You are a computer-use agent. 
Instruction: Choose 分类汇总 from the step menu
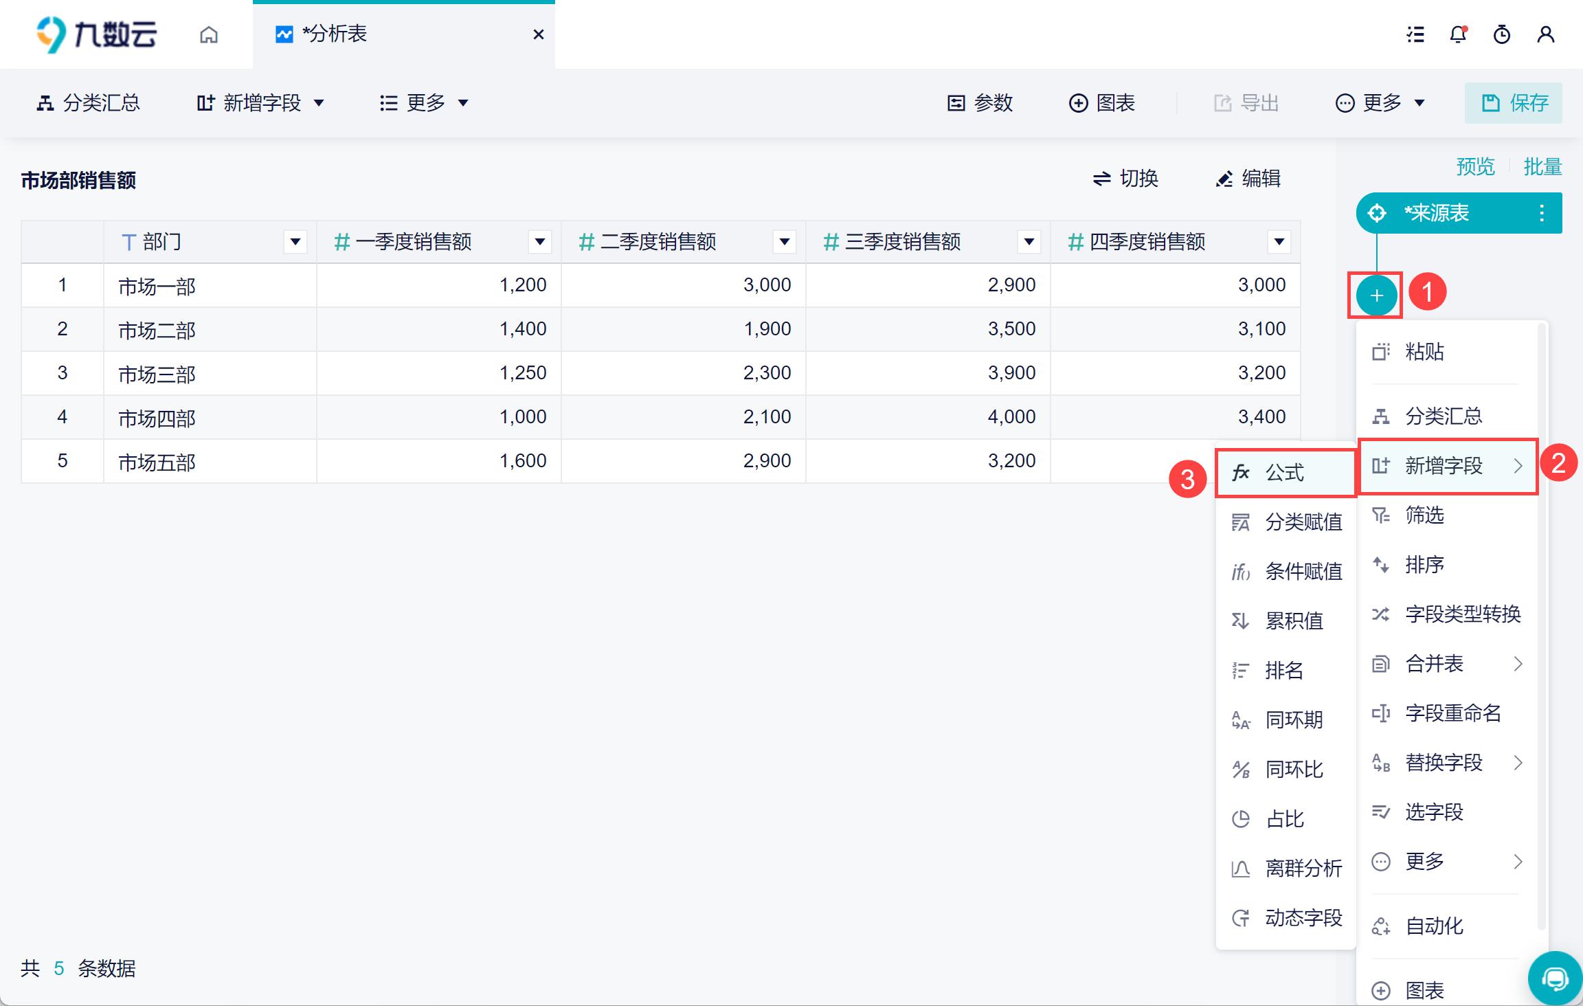coord(1447,416)
